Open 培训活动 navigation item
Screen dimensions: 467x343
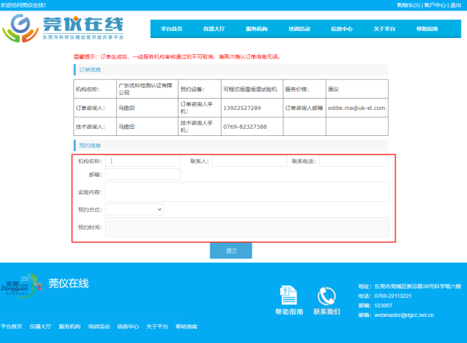click(299, 29)
